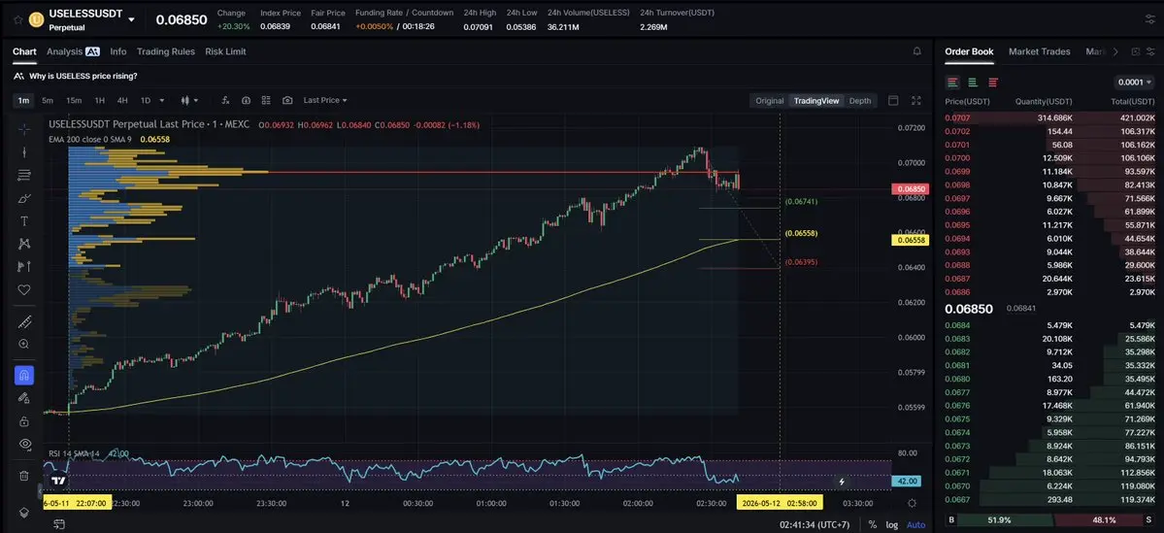The height and width of the screenshot is (533, 1164).
Task: Select the zoom-in magnifier tool
Action: pos(23,345)
